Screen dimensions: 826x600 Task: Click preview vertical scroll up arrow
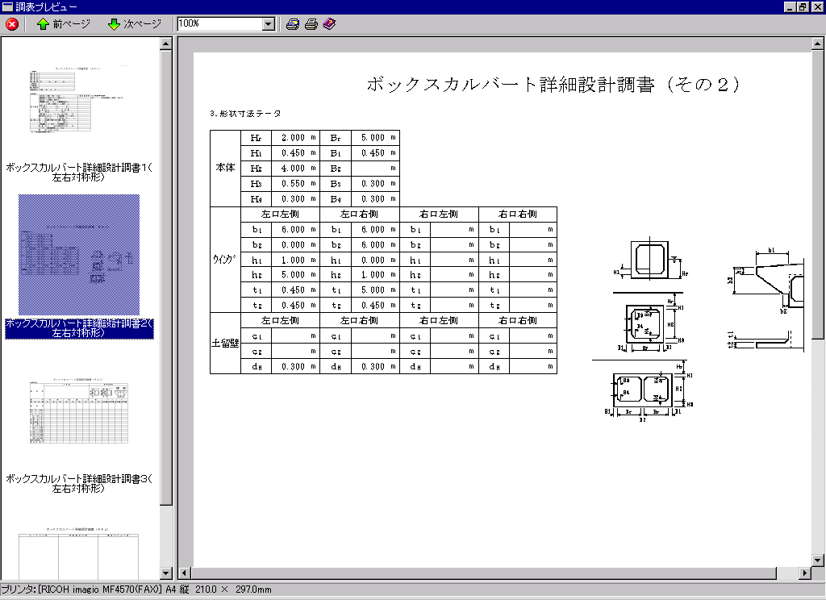(818, 45)
